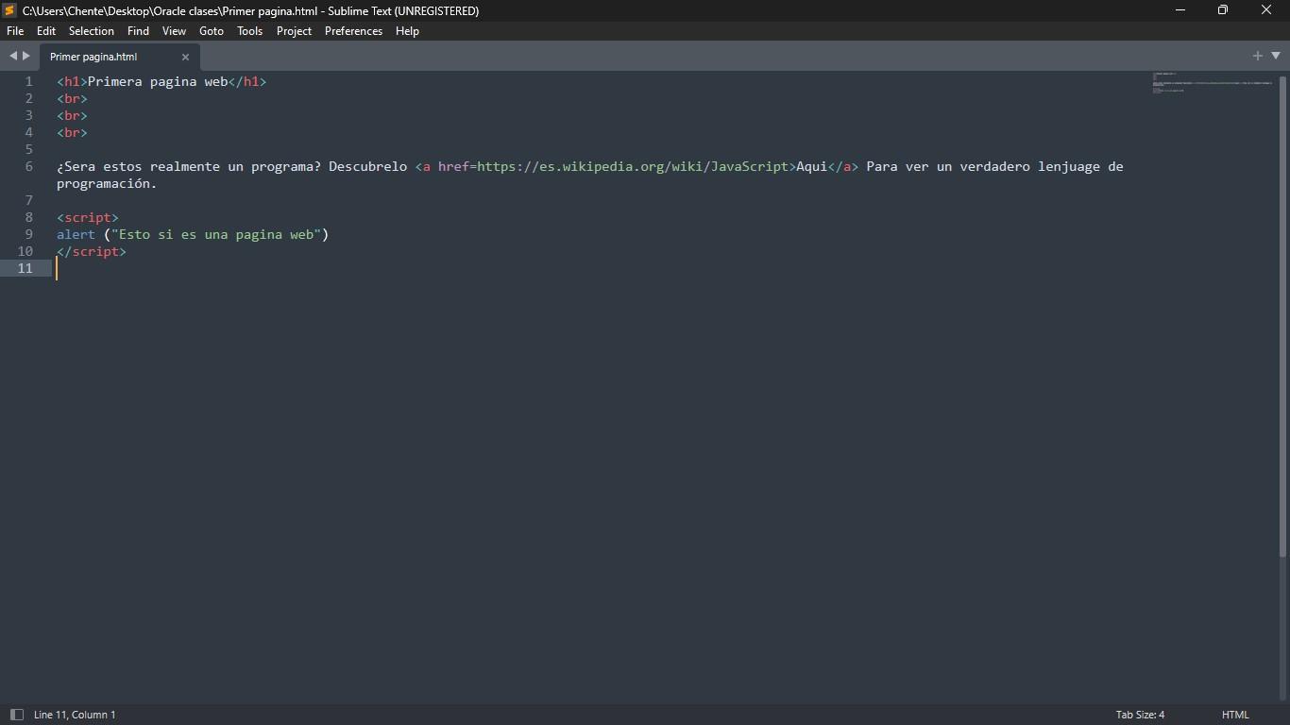Click the closing </script> tag
This screenshot has width=1290, height=725.
pyautogui.click(x=92, y=251)
